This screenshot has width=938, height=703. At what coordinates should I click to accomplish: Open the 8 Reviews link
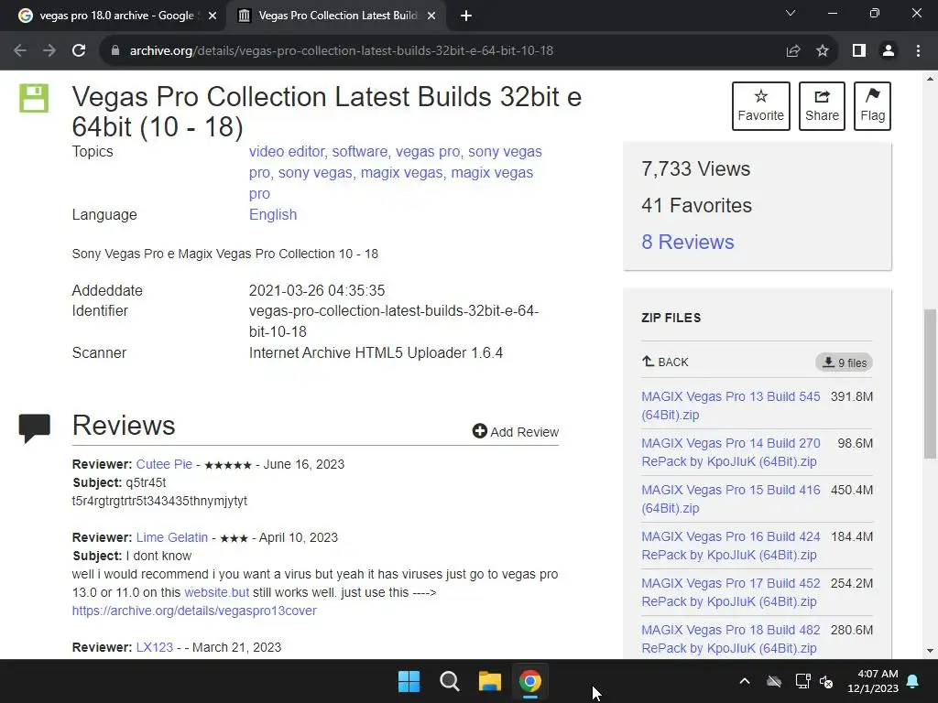[687, 242]
